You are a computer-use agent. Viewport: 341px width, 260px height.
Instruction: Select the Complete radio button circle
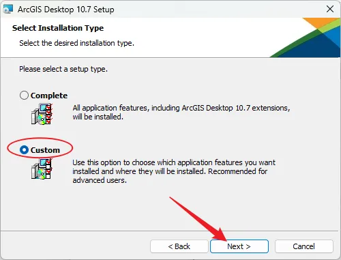(24, 96)
